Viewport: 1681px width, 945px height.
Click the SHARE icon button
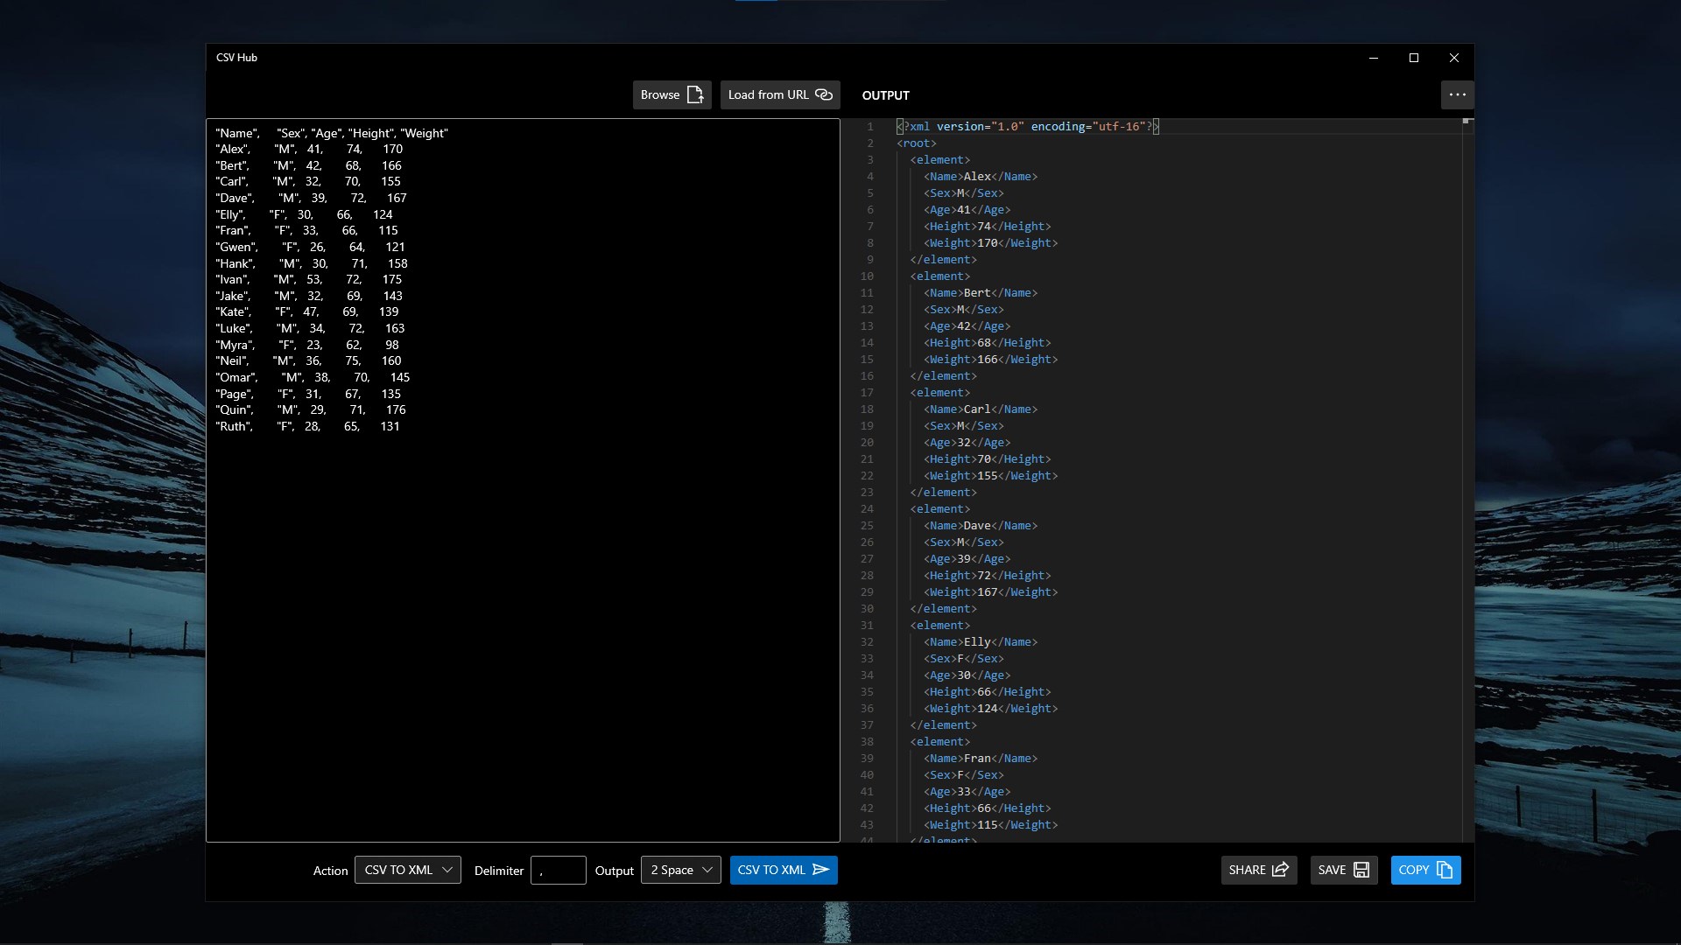coord(1259,870)
